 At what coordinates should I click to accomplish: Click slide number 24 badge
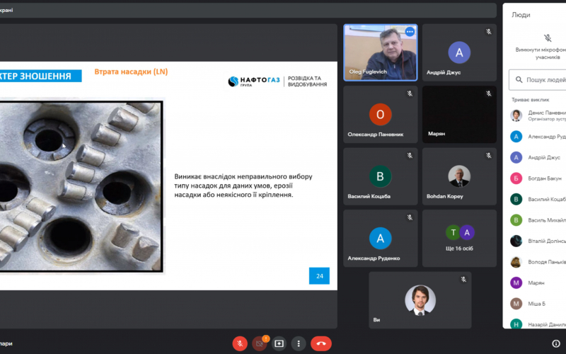[x=320, y=276]
